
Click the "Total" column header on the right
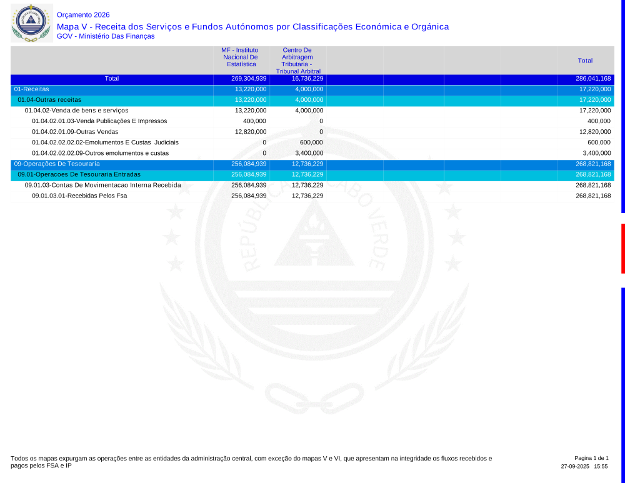(585, 61)
